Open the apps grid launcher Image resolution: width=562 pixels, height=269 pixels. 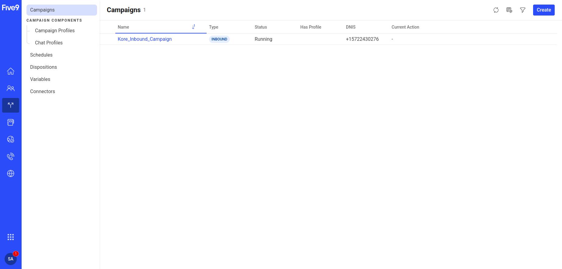(11, 237)
